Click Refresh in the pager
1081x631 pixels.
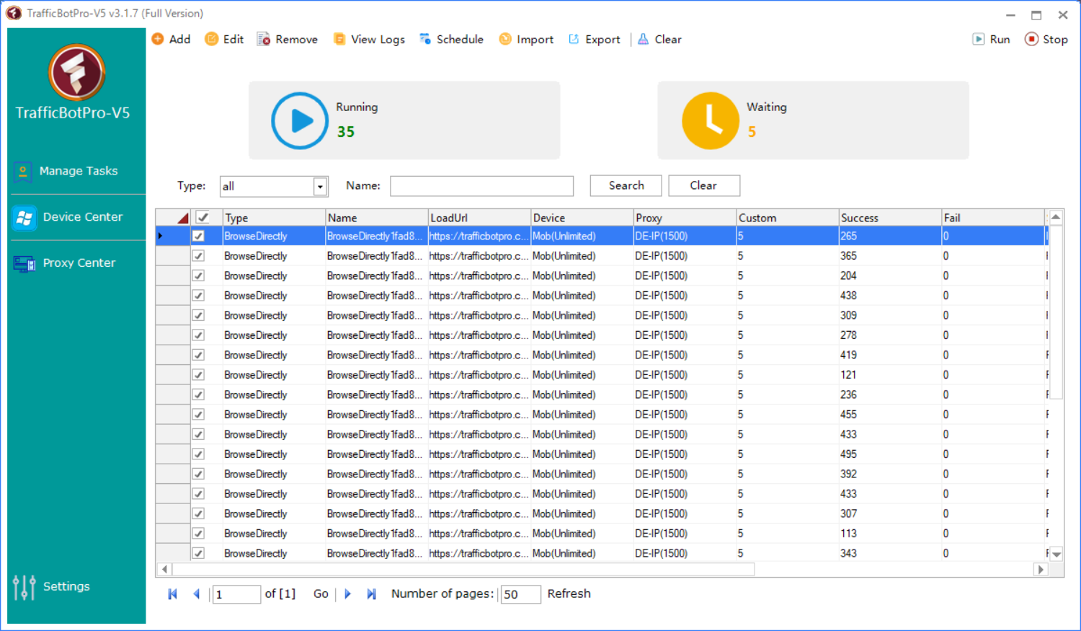569,594
